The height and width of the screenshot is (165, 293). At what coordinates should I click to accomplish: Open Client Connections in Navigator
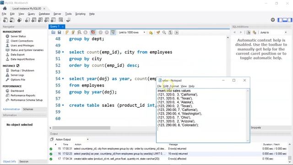[22, 41]
